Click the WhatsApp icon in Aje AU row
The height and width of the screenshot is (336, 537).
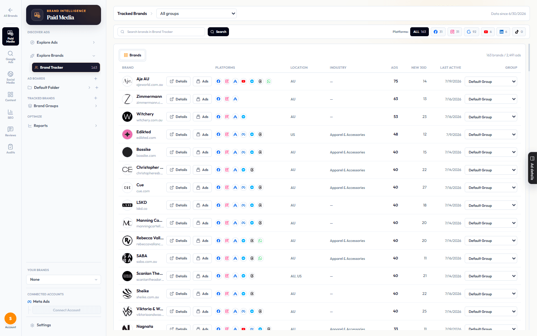pos(269,81)
